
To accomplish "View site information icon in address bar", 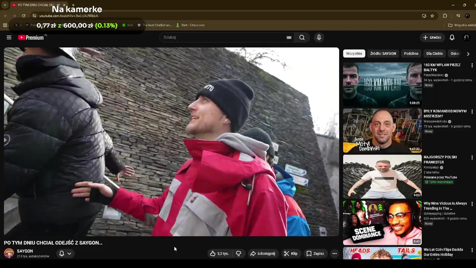I will (34, 16).
